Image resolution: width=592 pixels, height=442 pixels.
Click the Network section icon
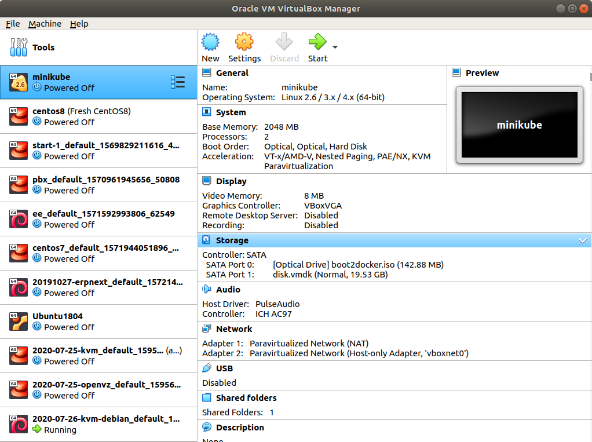point(206,328)
